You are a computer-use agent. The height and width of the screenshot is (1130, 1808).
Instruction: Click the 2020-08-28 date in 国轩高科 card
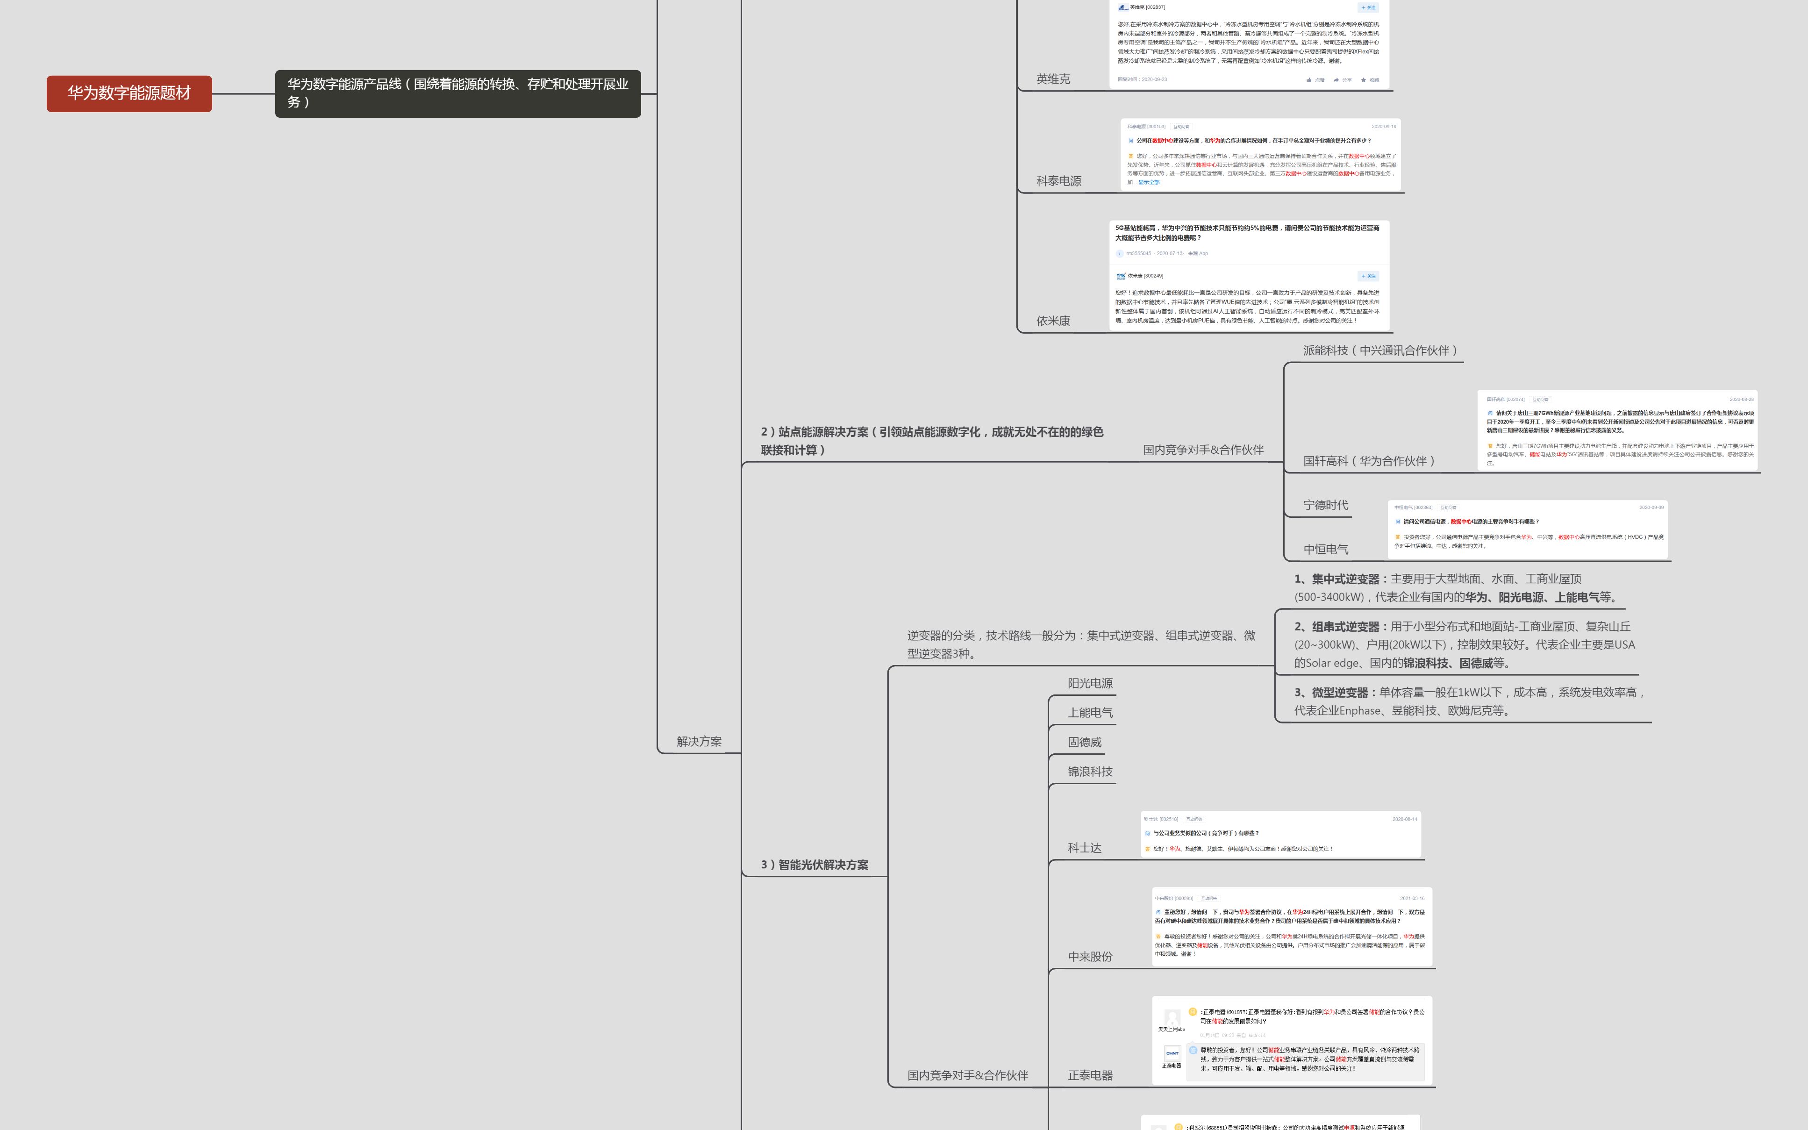(1742, 399)
